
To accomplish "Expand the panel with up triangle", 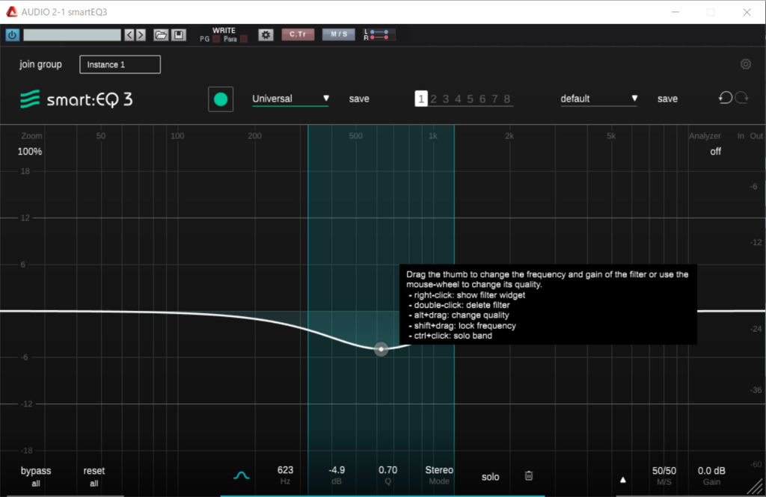I will (x=623, y=480).
